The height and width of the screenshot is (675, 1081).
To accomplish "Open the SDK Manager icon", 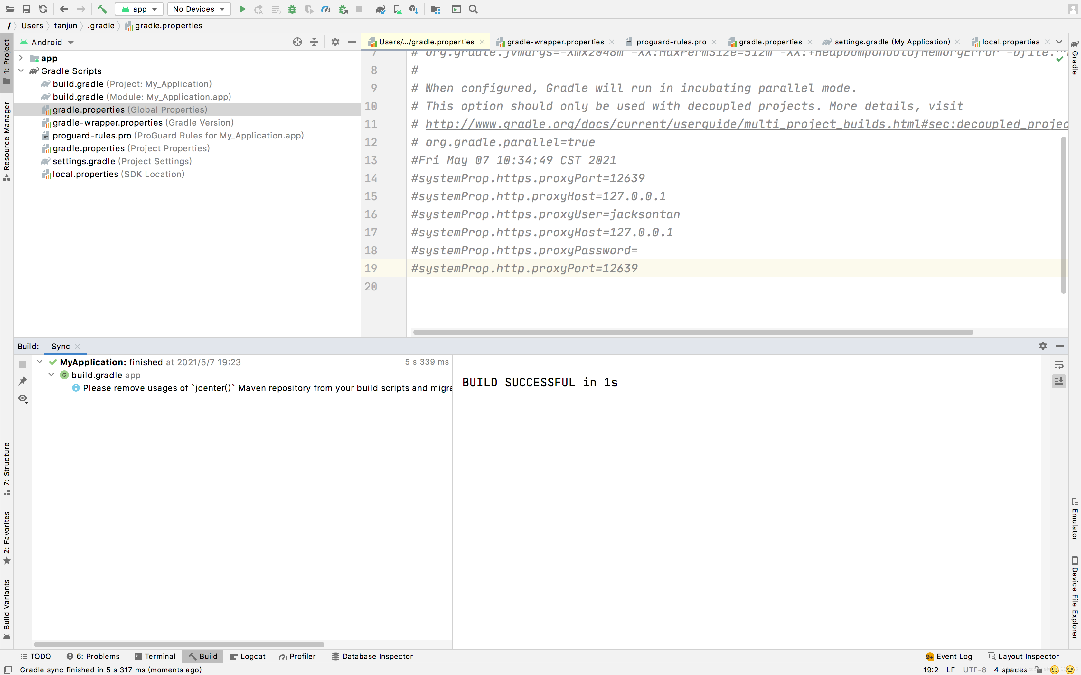I will click(414, 9).
